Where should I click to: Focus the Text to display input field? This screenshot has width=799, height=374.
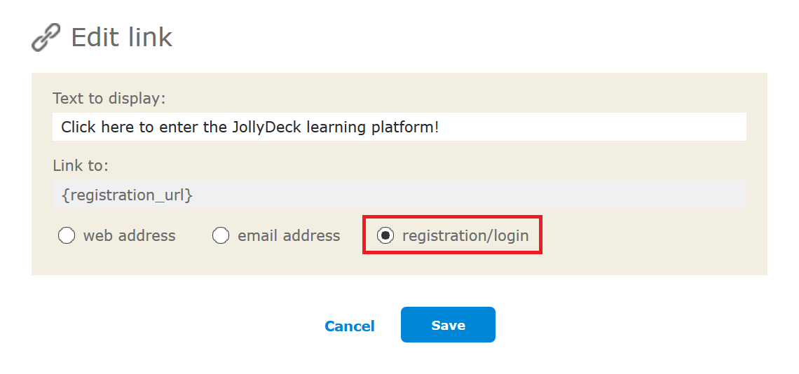coord(399,127)
